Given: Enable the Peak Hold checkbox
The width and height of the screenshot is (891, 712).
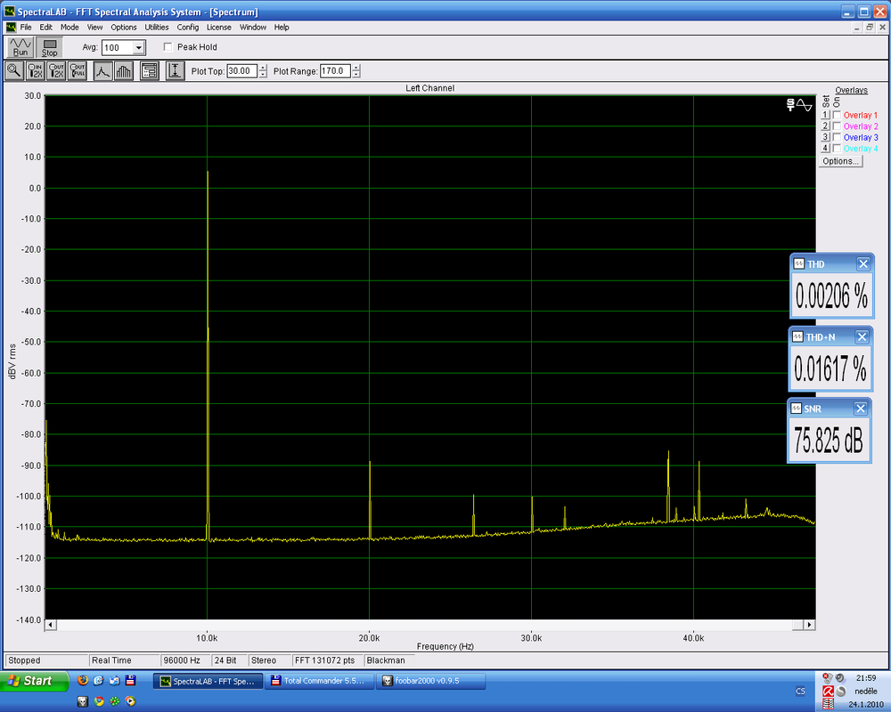Looking at the screenshot, I should click(x=168, y=47).
